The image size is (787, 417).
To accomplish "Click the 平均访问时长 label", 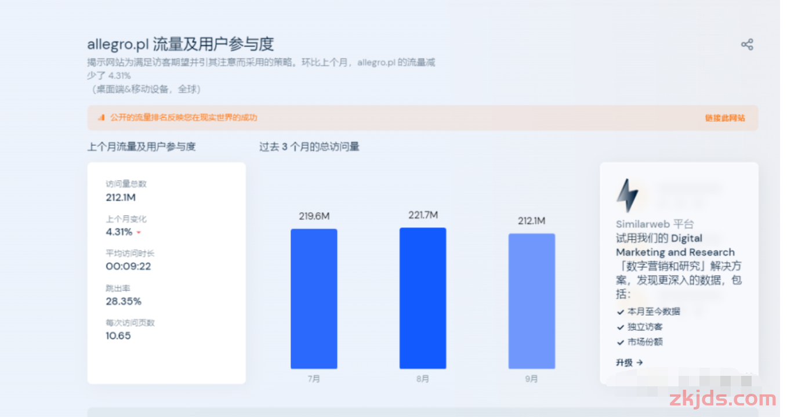I will (x=130, y=253).
